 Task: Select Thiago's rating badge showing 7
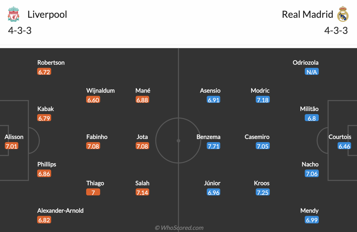coord(93,192)
